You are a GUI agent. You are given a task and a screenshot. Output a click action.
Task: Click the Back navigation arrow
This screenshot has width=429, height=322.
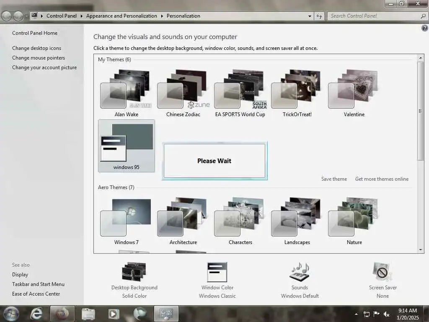click(x=7, y=16)
